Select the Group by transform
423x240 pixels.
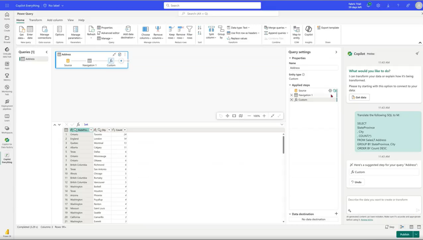221,32
